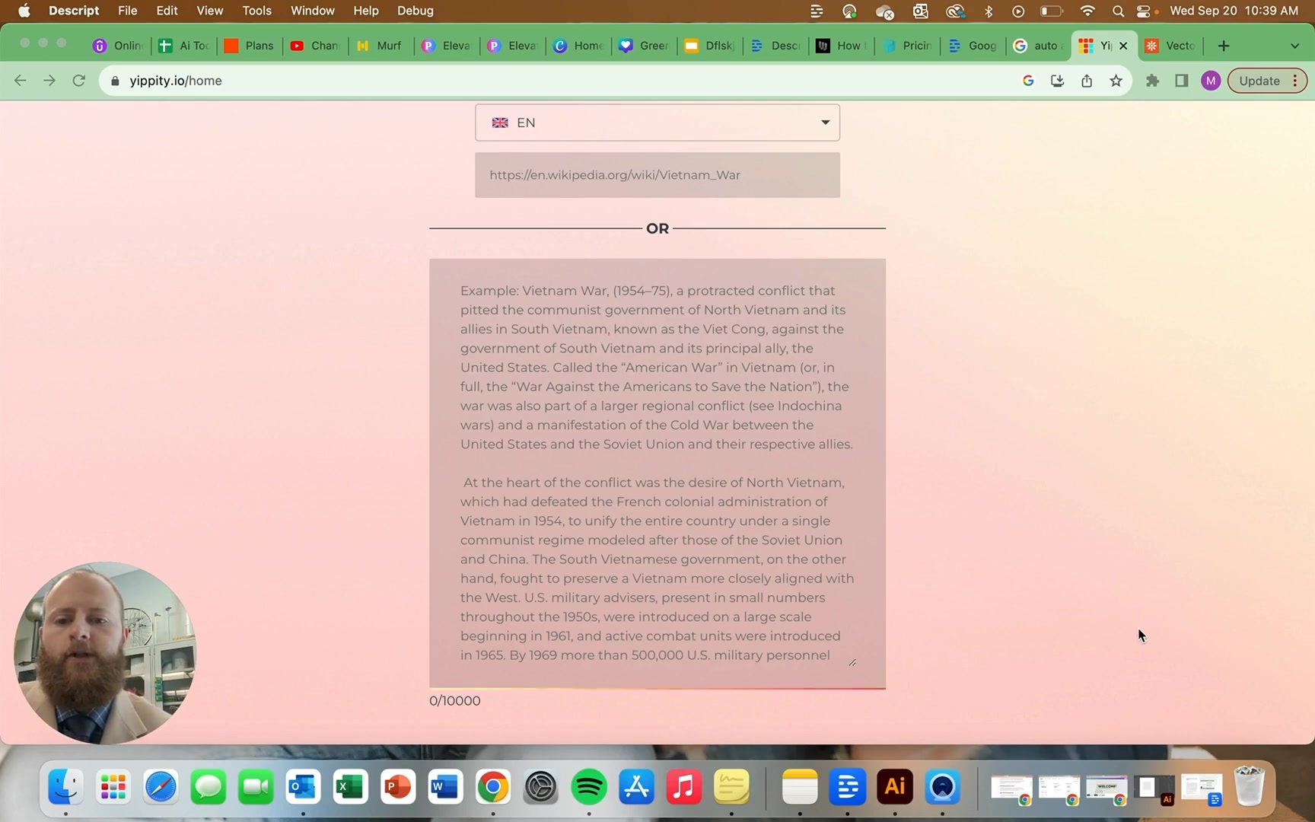1315x822 pixels.
Task: Click the Share page icon in address bar
Action: click(1087, 81)
